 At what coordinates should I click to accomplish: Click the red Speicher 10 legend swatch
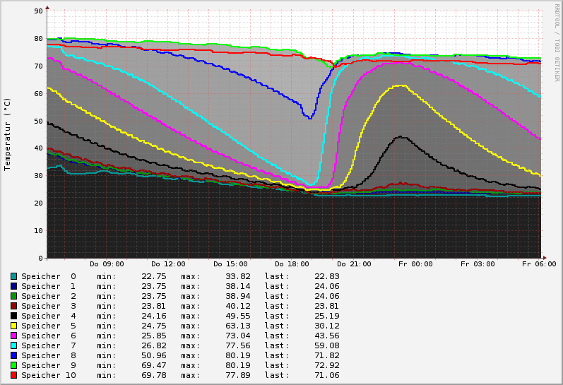[13, 375]
